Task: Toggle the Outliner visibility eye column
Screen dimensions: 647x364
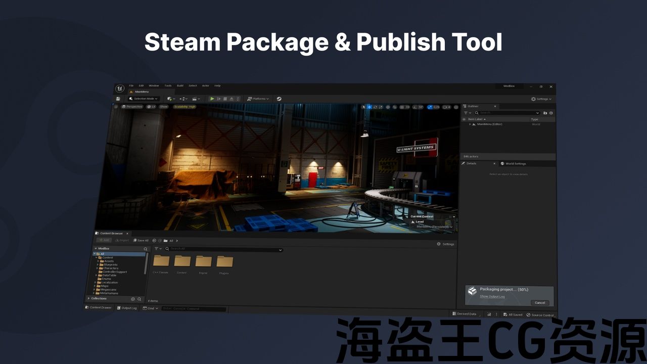Action: (464, 119)
